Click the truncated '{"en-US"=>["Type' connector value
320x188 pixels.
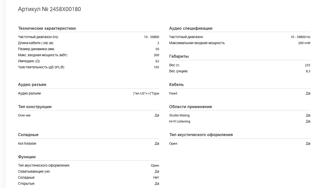coord(146,93)
